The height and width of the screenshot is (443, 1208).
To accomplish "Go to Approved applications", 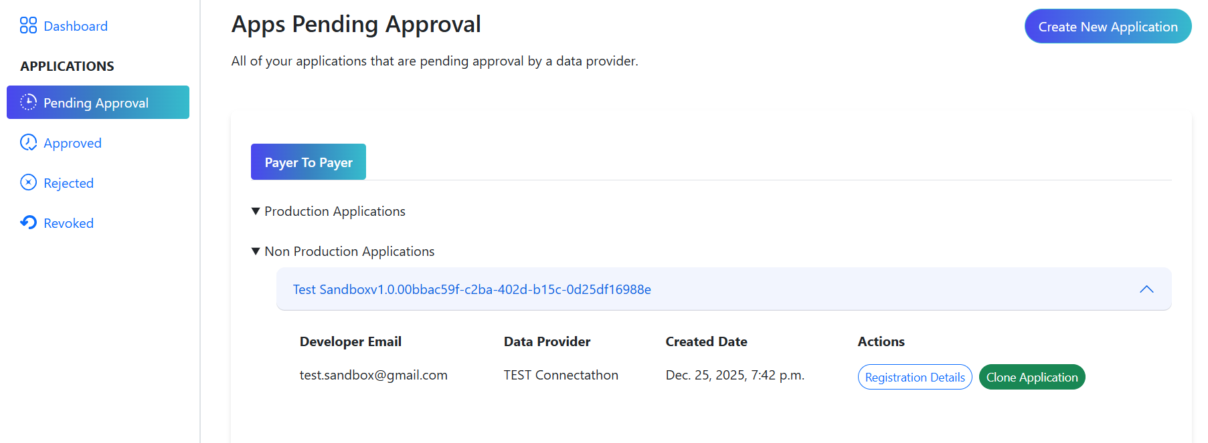I will [x=72, y=143].
